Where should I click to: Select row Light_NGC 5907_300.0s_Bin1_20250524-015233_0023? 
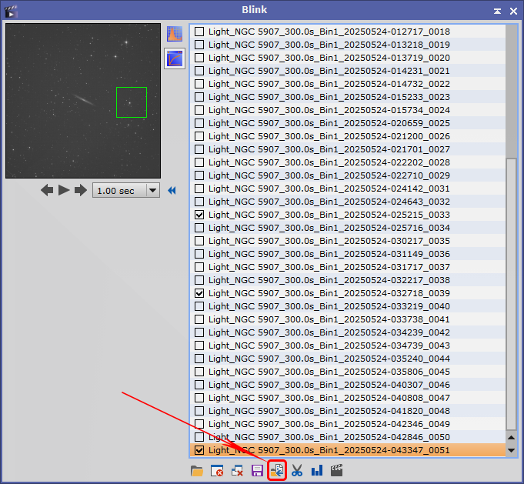click(348, 97)
